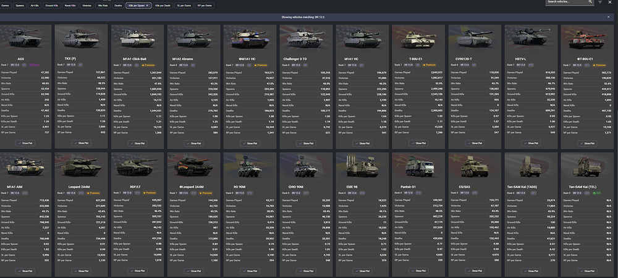Image resolution: width=618 pixels, height=278 pixels.
Task: Sort vehicles by Win Rate
Action: (103, 6)
